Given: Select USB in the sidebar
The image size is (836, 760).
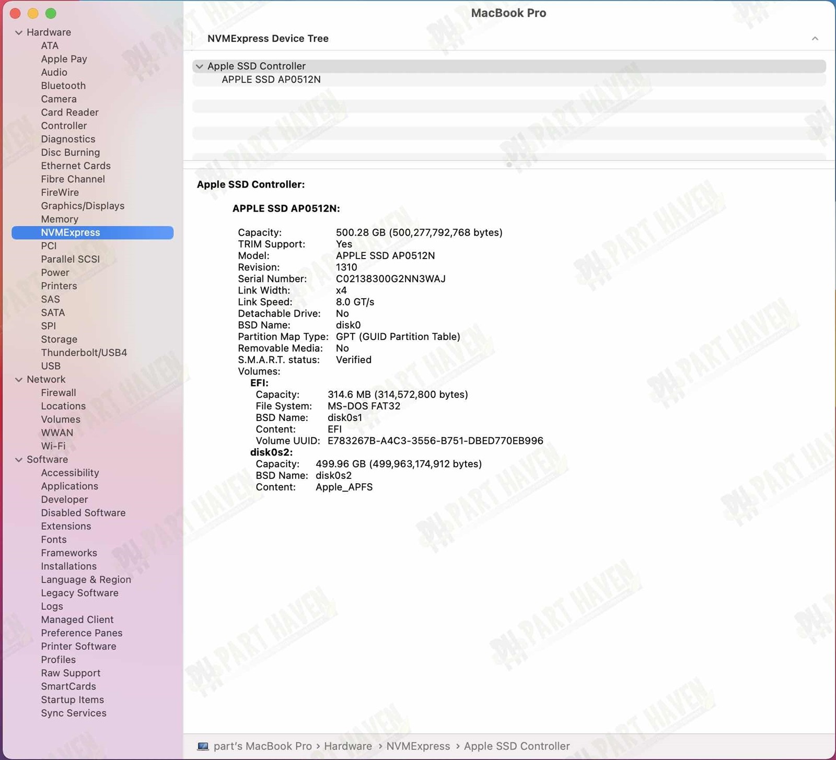Looking at the screenshot, I should click(x=51, y=366).
